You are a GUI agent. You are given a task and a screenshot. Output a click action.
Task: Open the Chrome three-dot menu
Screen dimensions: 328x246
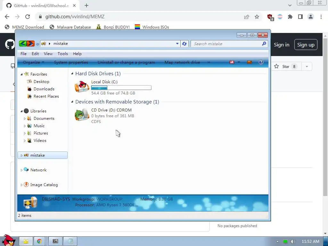(321, 17)
